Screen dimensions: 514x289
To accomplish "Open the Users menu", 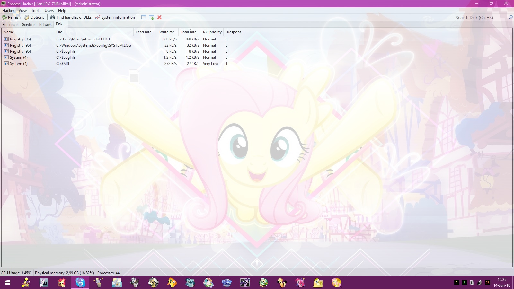I will coord(49,11).
